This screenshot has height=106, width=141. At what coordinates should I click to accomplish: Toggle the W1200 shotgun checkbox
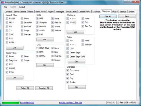click(68, 23)
